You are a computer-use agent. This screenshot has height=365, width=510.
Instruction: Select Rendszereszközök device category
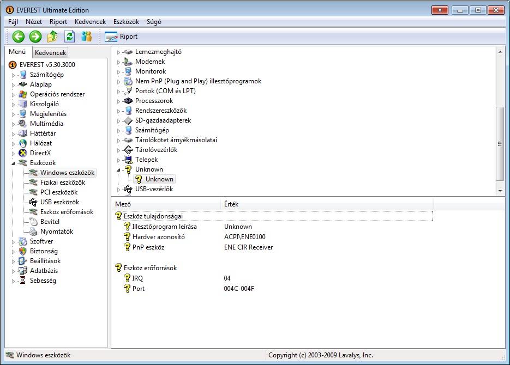click(161, 111)
